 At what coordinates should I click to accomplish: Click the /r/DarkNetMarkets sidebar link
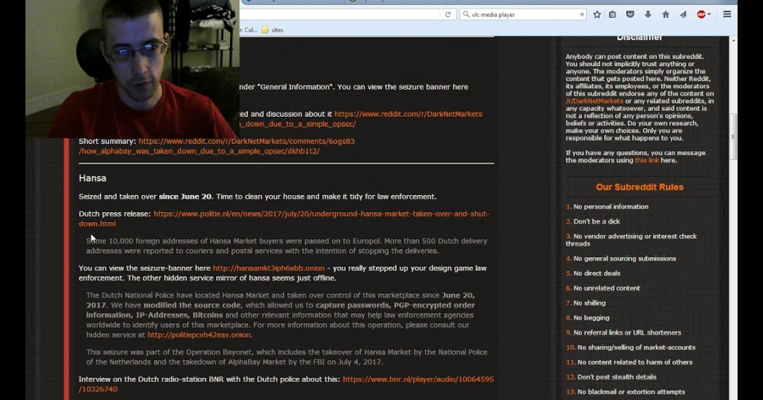595,101
